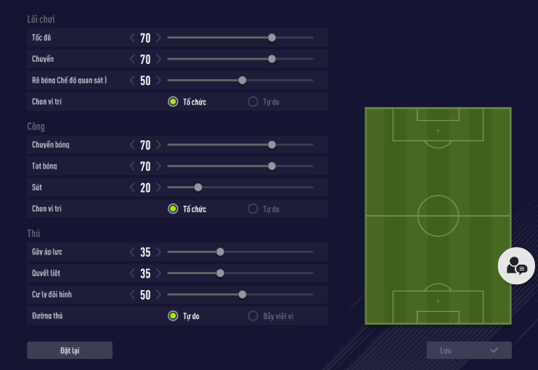Decrease Chuyền value with left arrow
Screen dimensions: 538x370
point(132,60)
